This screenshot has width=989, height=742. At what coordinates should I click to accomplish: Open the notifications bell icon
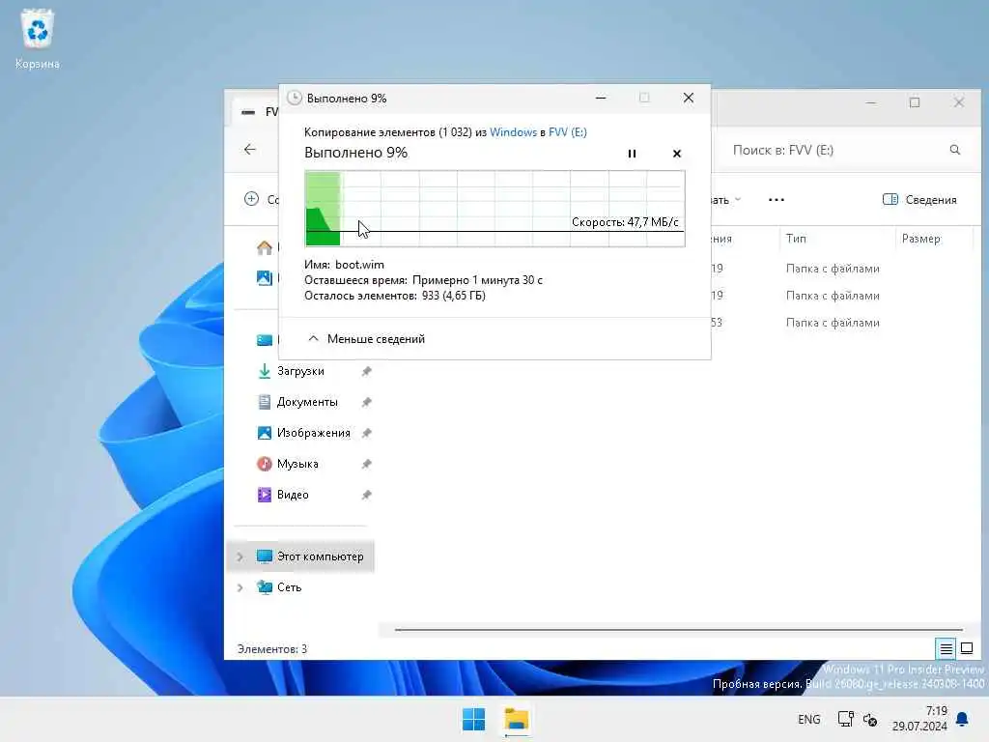click(x=962, y=719)
